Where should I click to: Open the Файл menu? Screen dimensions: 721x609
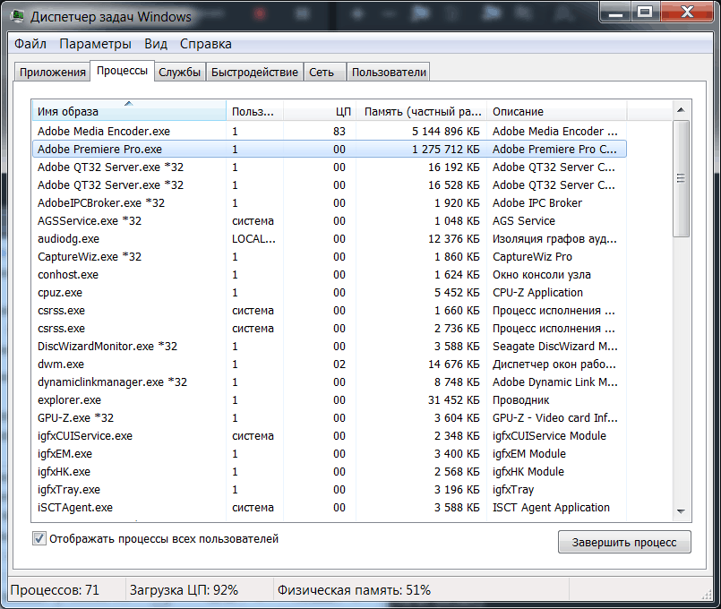pyautogui.click(x=30, y=44)
